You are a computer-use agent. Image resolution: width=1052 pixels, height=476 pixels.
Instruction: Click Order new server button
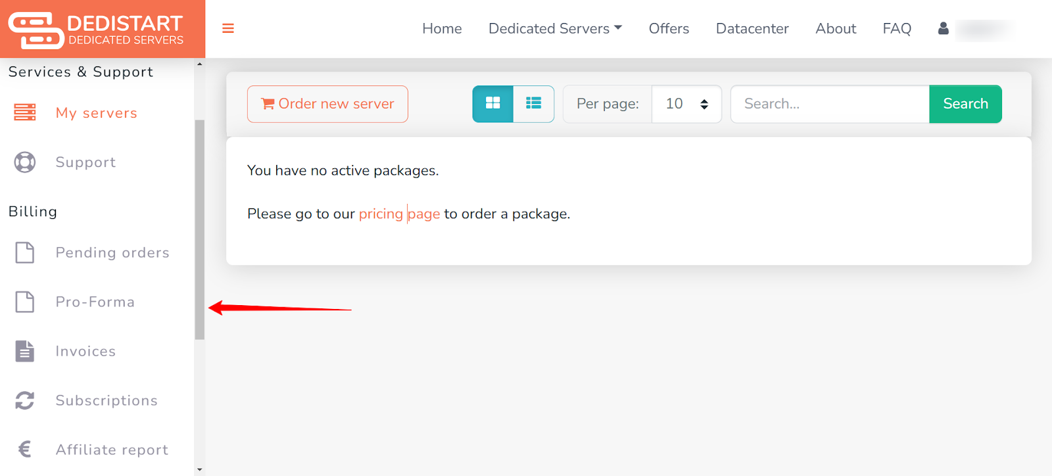pyautogui.click(x=327, y=104)
